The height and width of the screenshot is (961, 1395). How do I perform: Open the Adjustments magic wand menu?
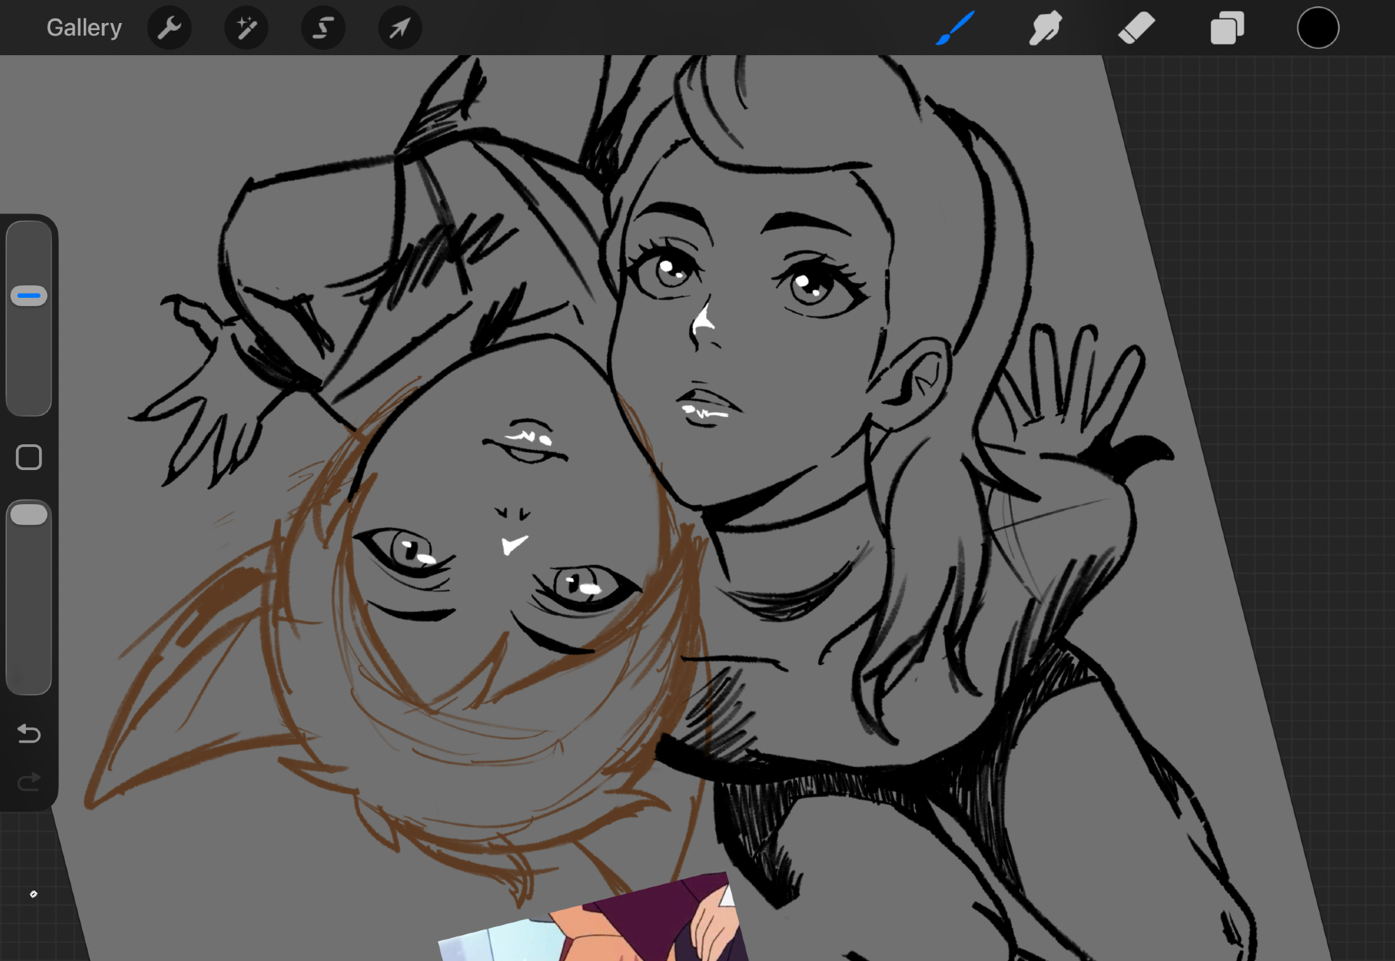coord(246,29)
